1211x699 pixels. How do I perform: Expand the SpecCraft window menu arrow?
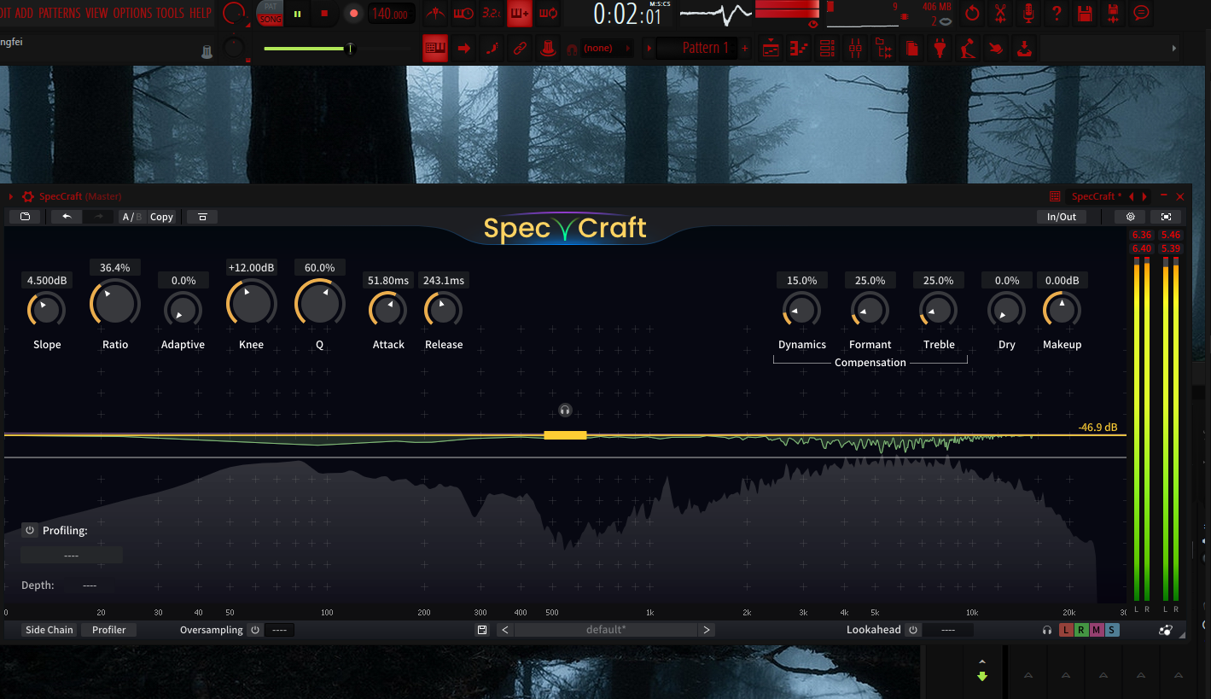pyautogui.click(x=11, y=196)
